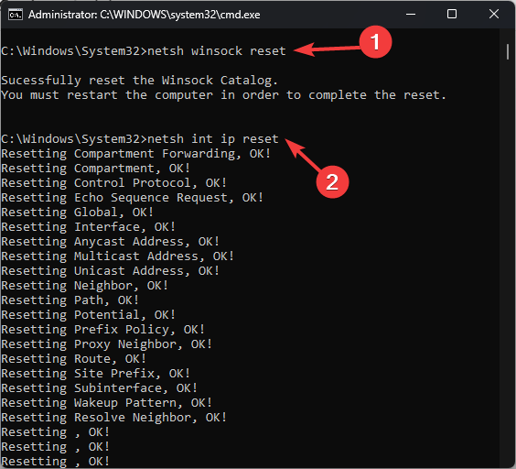Viewport: 516px width, 469px height.
Task: Minimize the Command Prompt window
Action: point(411,14)
